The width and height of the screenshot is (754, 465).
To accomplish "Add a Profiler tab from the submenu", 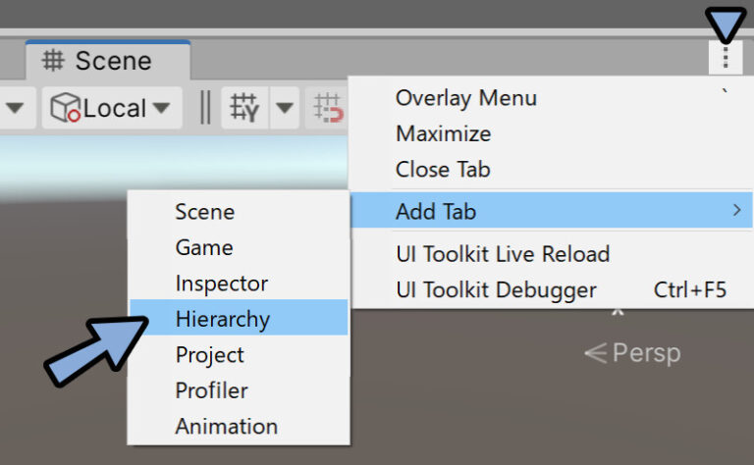I will pos(211,390).
